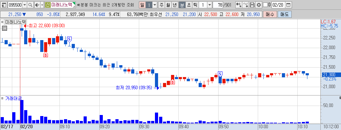Image resolution: width=341 pixels, height=130 pixels.
Task: Save chart with the floppy disk icon
Action: click(x=252, y=5)
